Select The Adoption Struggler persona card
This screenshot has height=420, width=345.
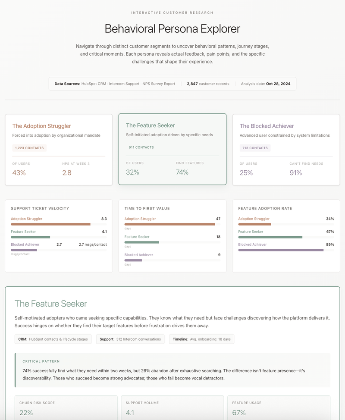(58, 149)
